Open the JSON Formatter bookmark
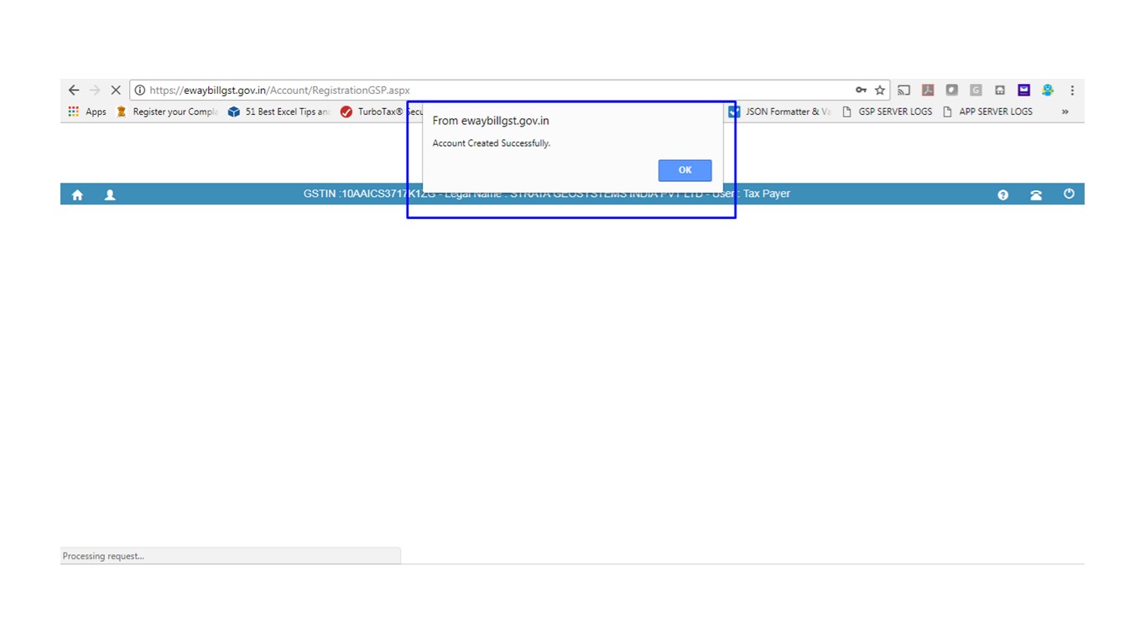Image resolution: width=1145 pixels, height=643 pixels. click(779, 111)
